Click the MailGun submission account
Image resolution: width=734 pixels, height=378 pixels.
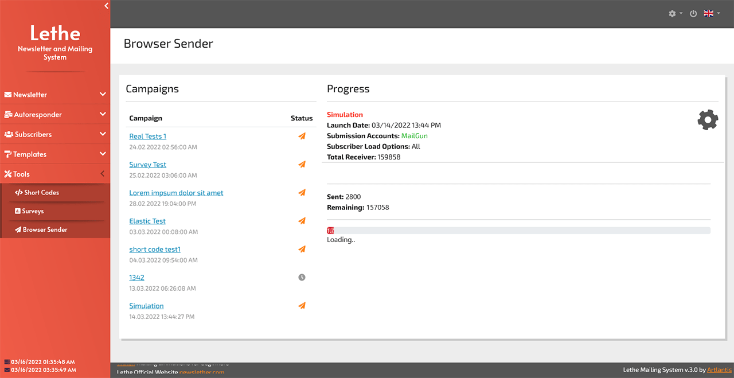click(414, 136)
